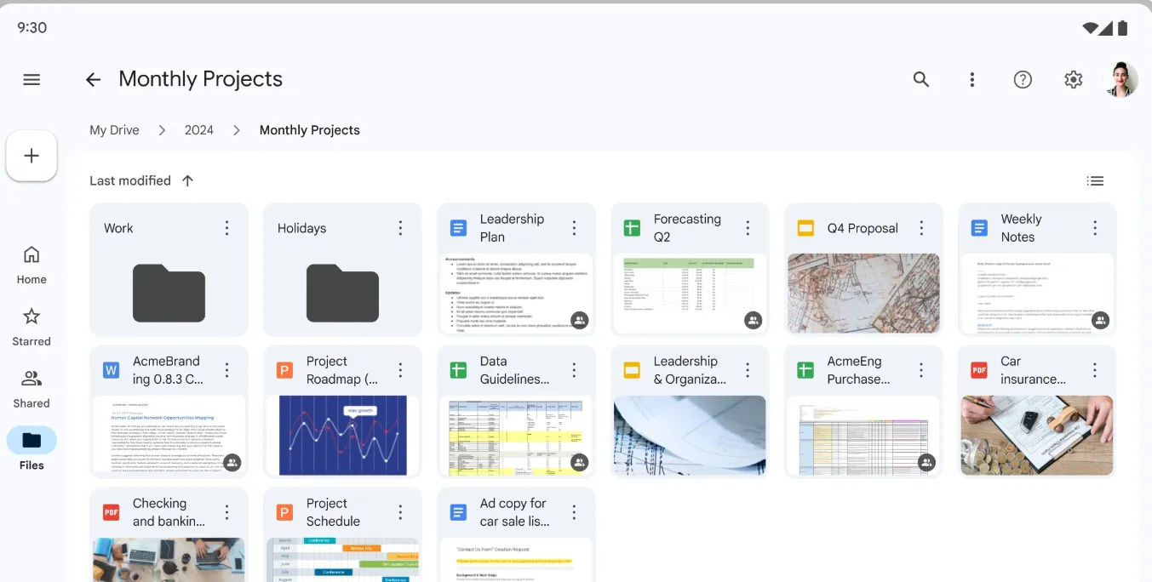This screenshot has width=1152, height=582.
Task: Open the Shared section
Action: pyautogui.click(x=32, y=389)
